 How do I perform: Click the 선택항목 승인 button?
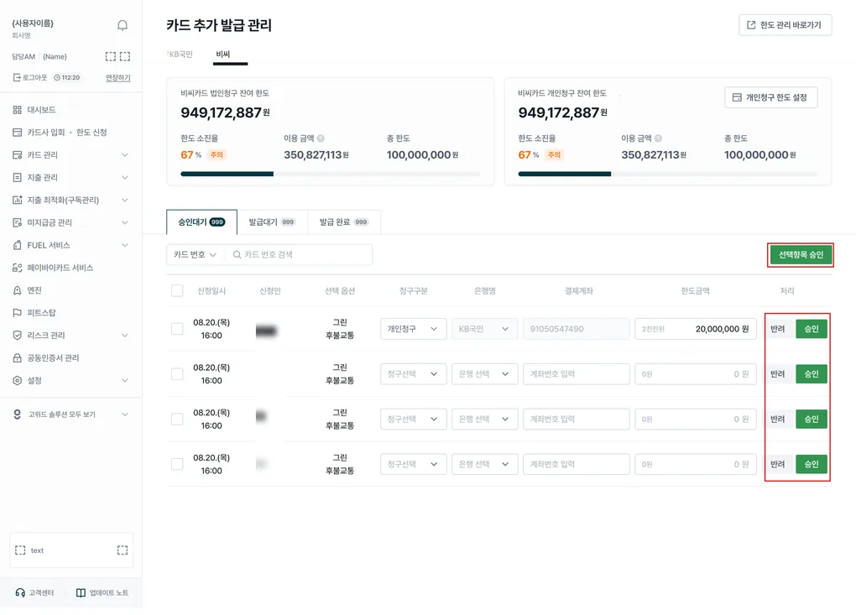coord(801,255)
